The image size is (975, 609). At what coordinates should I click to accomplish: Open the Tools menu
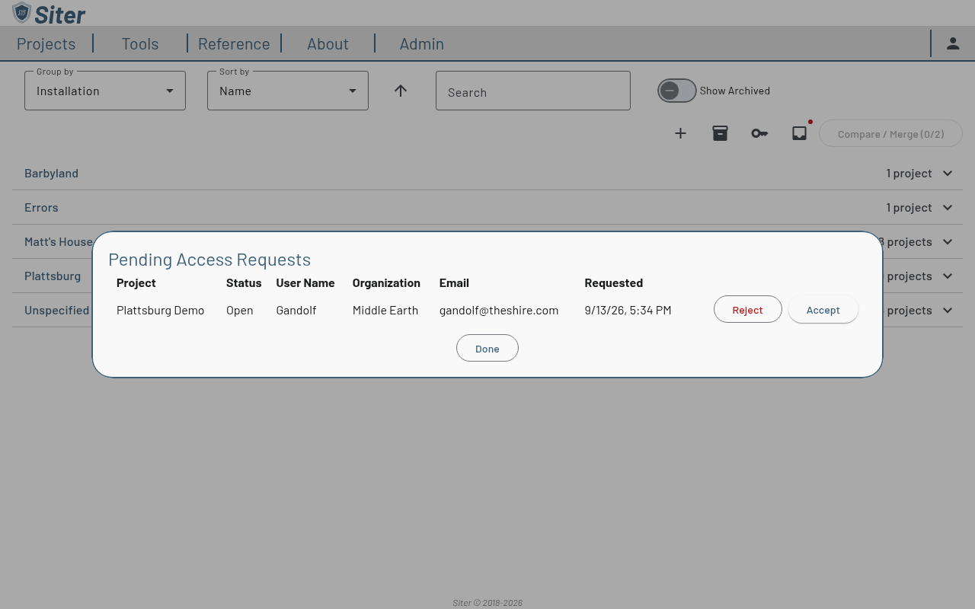(140, 43)
